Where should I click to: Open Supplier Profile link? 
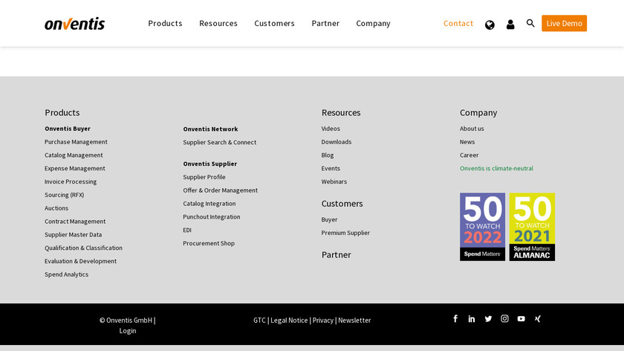[204, 177]
